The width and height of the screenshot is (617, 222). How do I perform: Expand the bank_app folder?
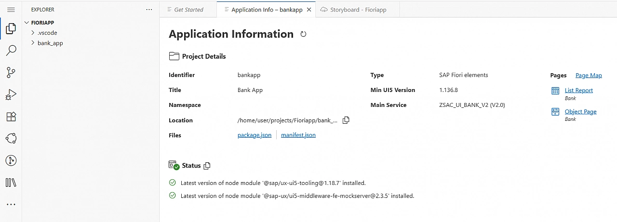[50, 43]
